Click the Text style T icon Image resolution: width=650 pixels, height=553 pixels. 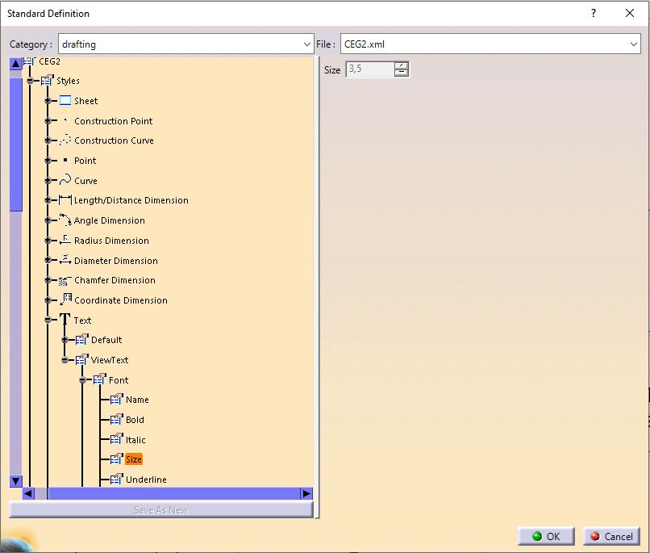(65, 320)
